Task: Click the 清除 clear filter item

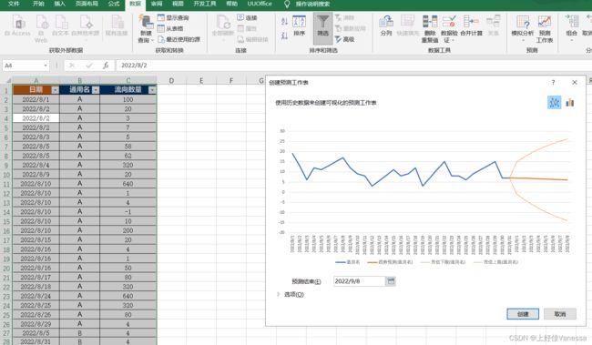Action: (x=344, y=17)
